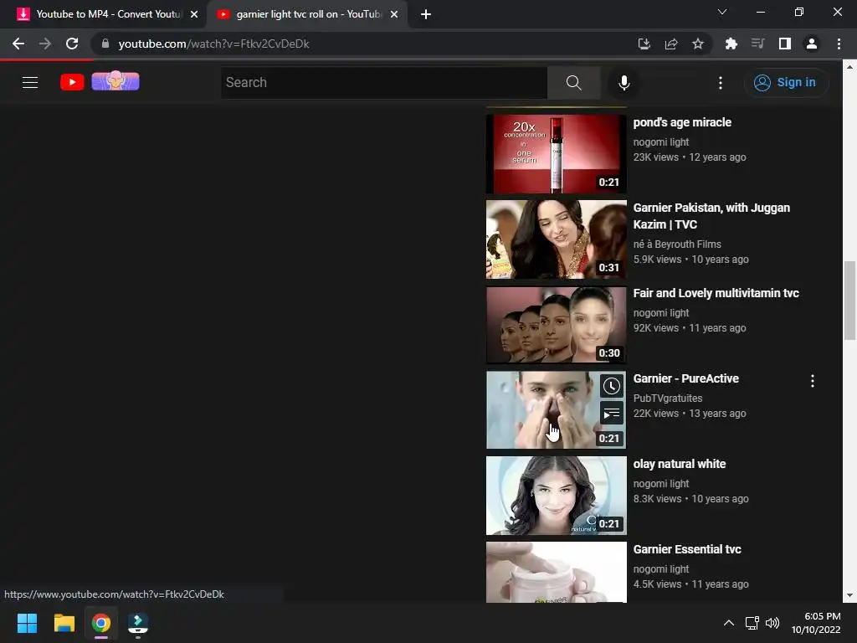Go forward with browser forward arrow
The width and height of the screenshot is (857, 643).
point(45,44)
